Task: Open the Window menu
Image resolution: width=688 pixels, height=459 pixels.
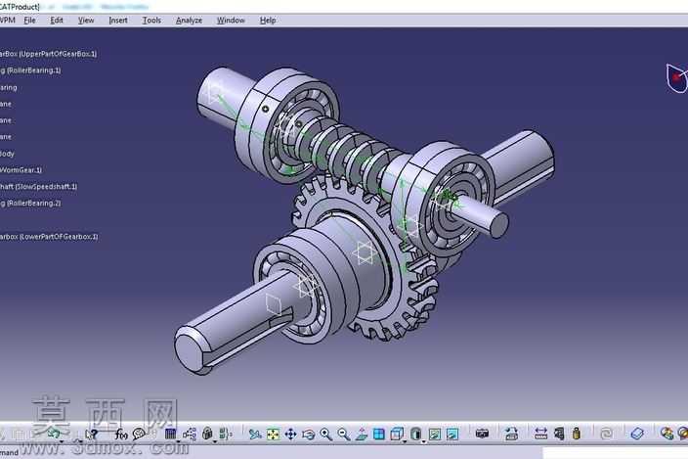Action: pyautogui.click(x=231, y=21)
